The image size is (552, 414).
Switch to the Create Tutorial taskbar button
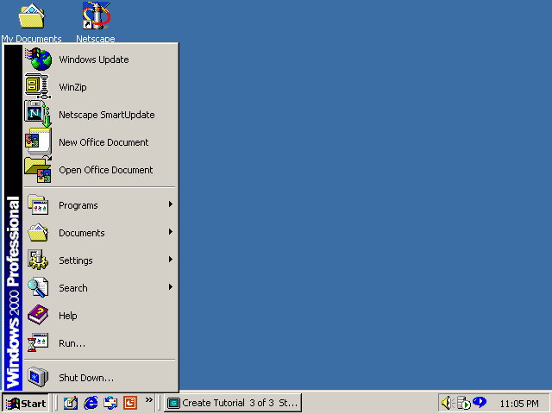pos(233,403)
